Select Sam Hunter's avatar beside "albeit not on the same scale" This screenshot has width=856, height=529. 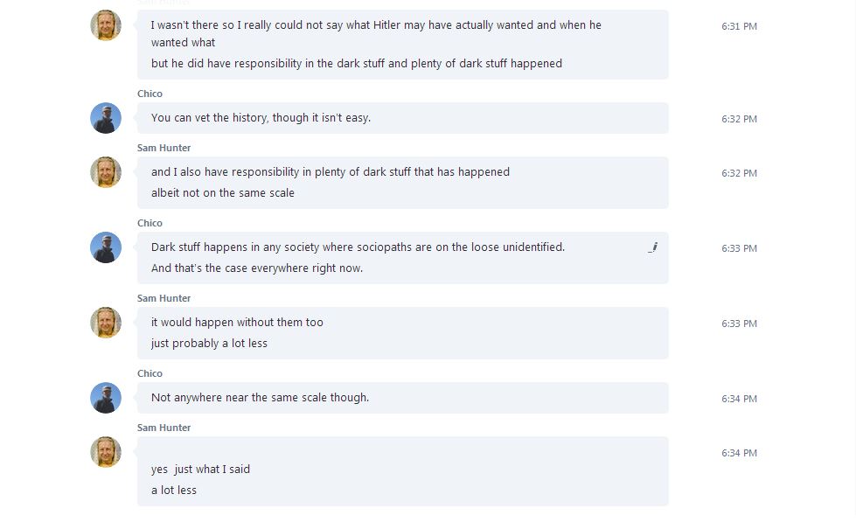click(106, 172)
